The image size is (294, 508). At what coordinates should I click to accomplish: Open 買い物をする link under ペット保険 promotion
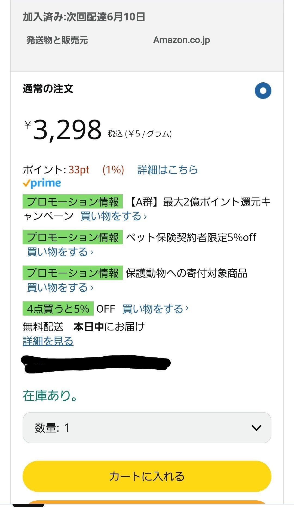coord(60,252)
